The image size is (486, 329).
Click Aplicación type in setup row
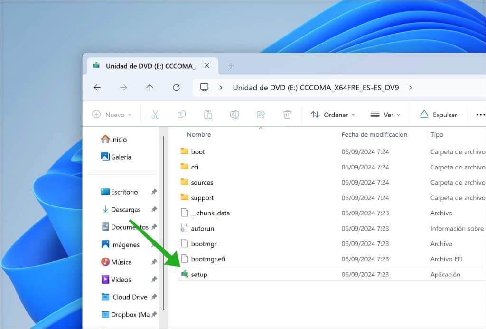click(445, 274)
